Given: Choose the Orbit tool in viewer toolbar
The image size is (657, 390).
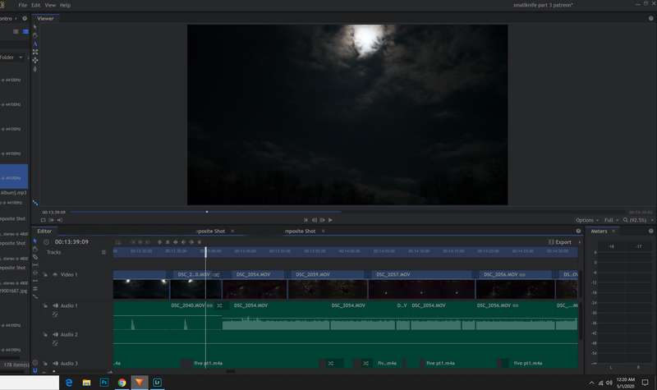Looking at the screenshot, I should 35,60.
